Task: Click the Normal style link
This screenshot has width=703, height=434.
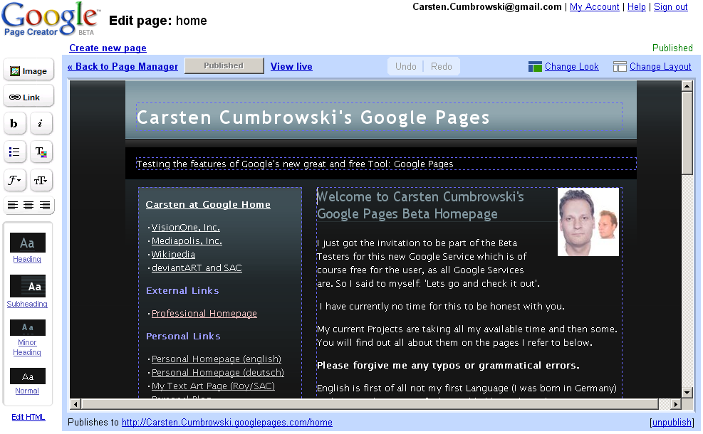Action: 27,391
